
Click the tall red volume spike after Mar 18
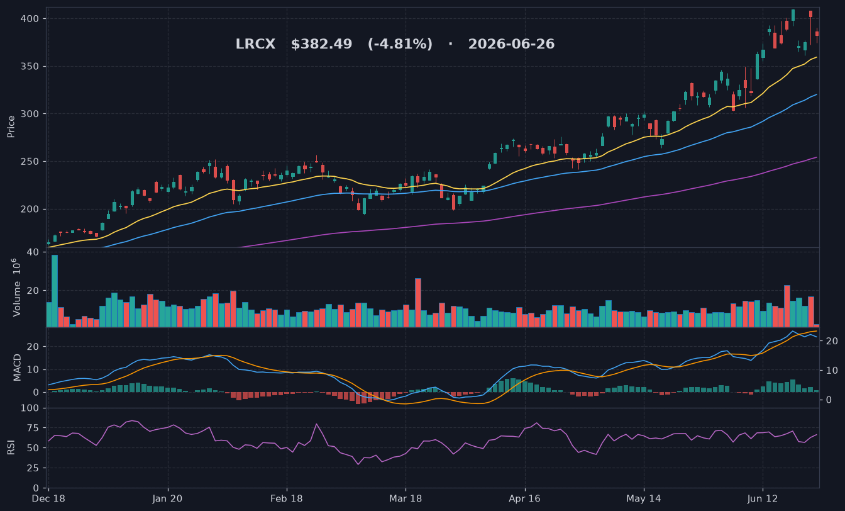pyautogui.click(x=418, y=303)
